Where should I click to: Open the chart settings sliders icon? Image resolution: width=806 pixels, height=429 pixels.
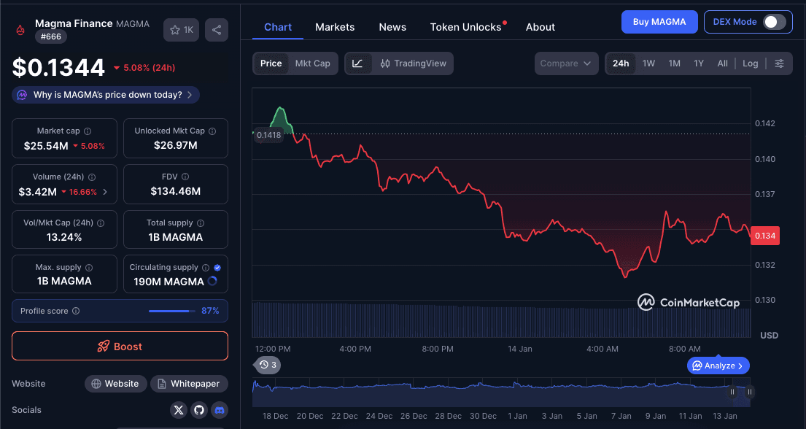(x=780, y=63)
